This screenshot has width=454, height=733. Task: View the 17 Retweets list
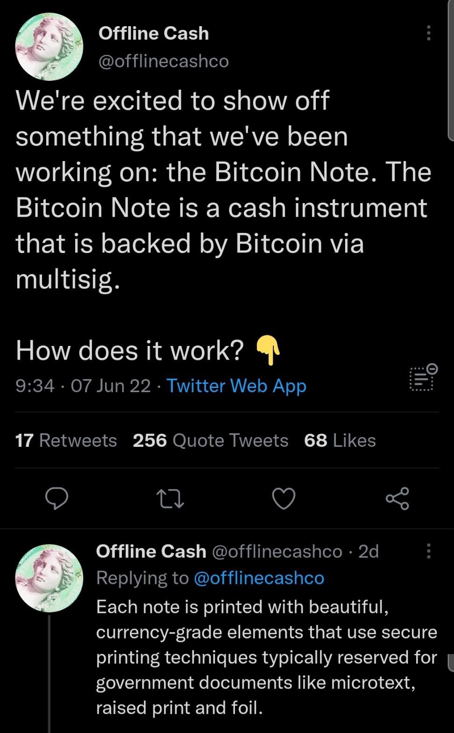[x=66, y=440]
